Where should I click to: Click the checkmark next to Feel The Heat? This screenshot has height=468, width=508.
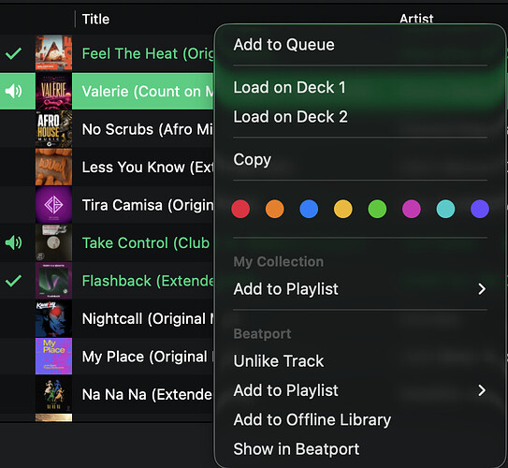(13, 53)
